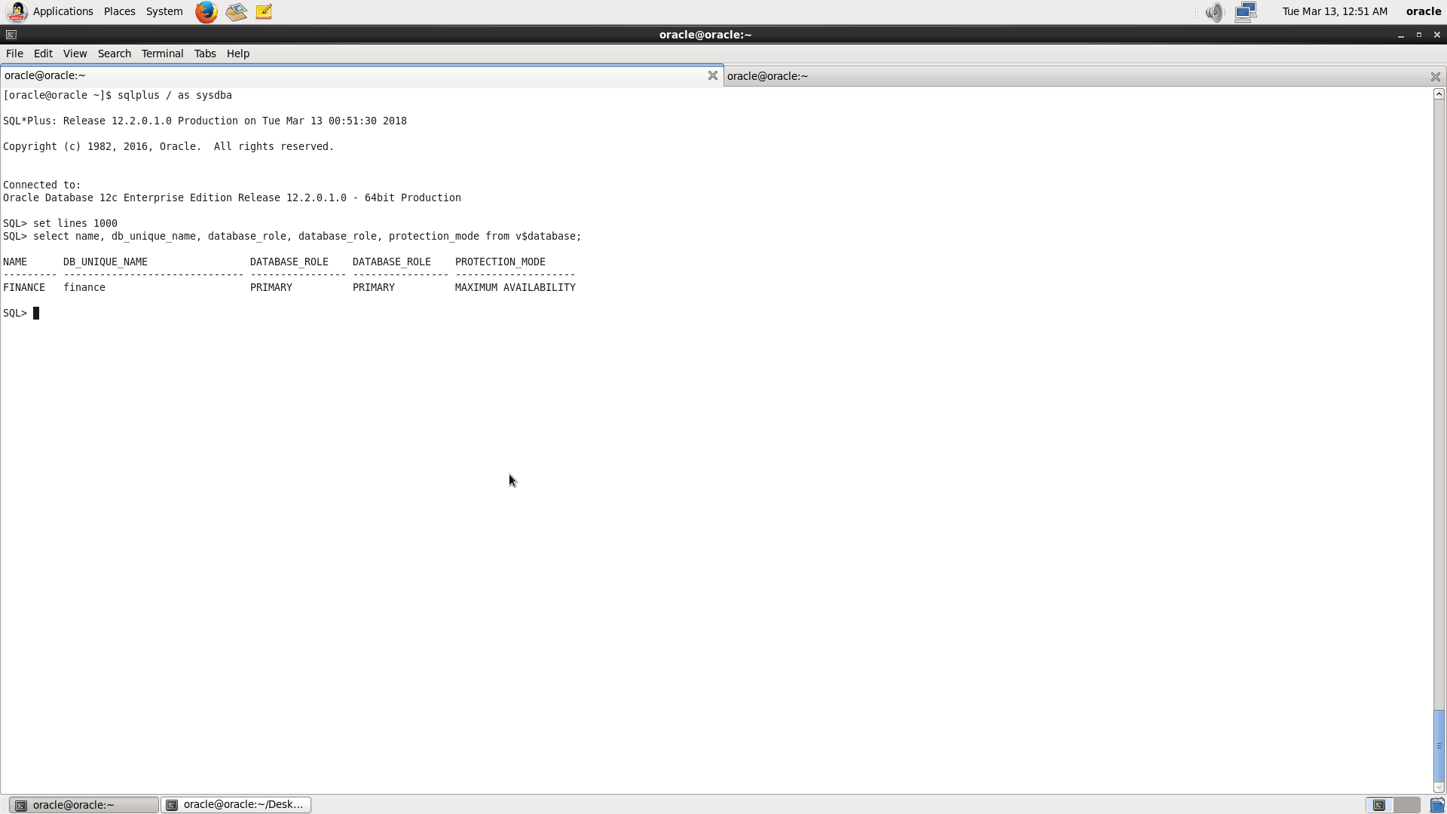Viewport: 1447px width, 814px height.
Task: Click the SQL*Plus Release 12.2.0.1.0 line
Action: click(x=205, y=121)
